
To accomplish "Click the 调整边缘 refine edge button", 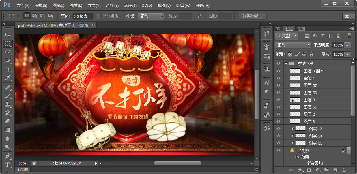I will click(251, 16).
